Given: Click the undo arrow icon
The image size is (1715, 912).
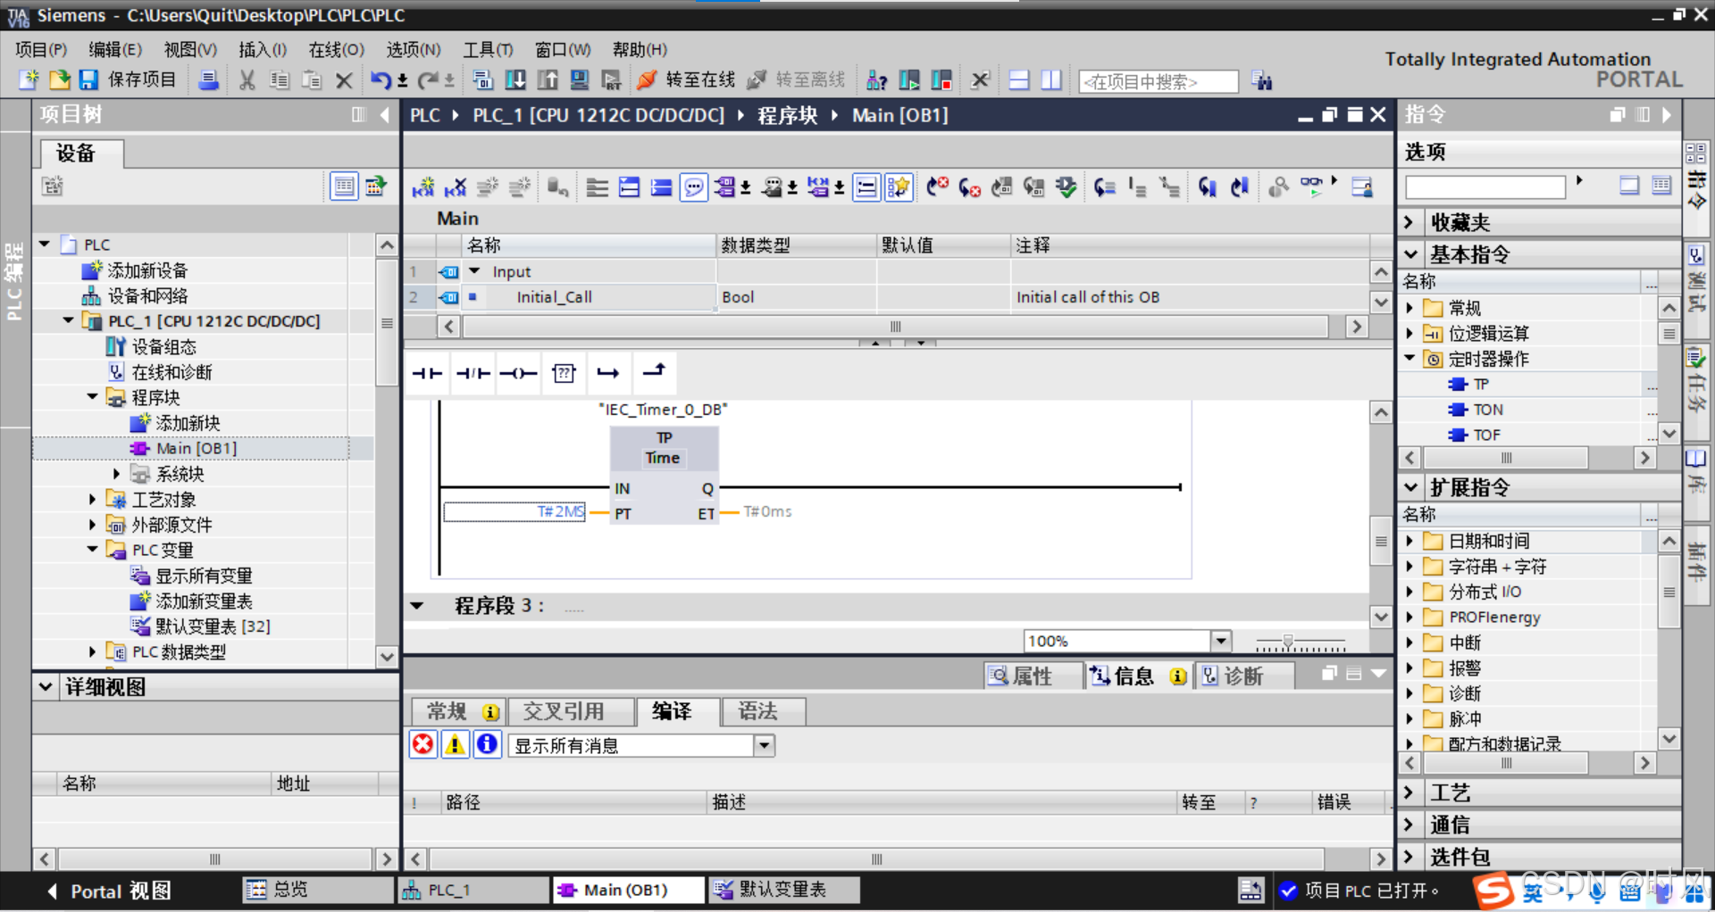Looking at the screenshot, I should (381, 80).
